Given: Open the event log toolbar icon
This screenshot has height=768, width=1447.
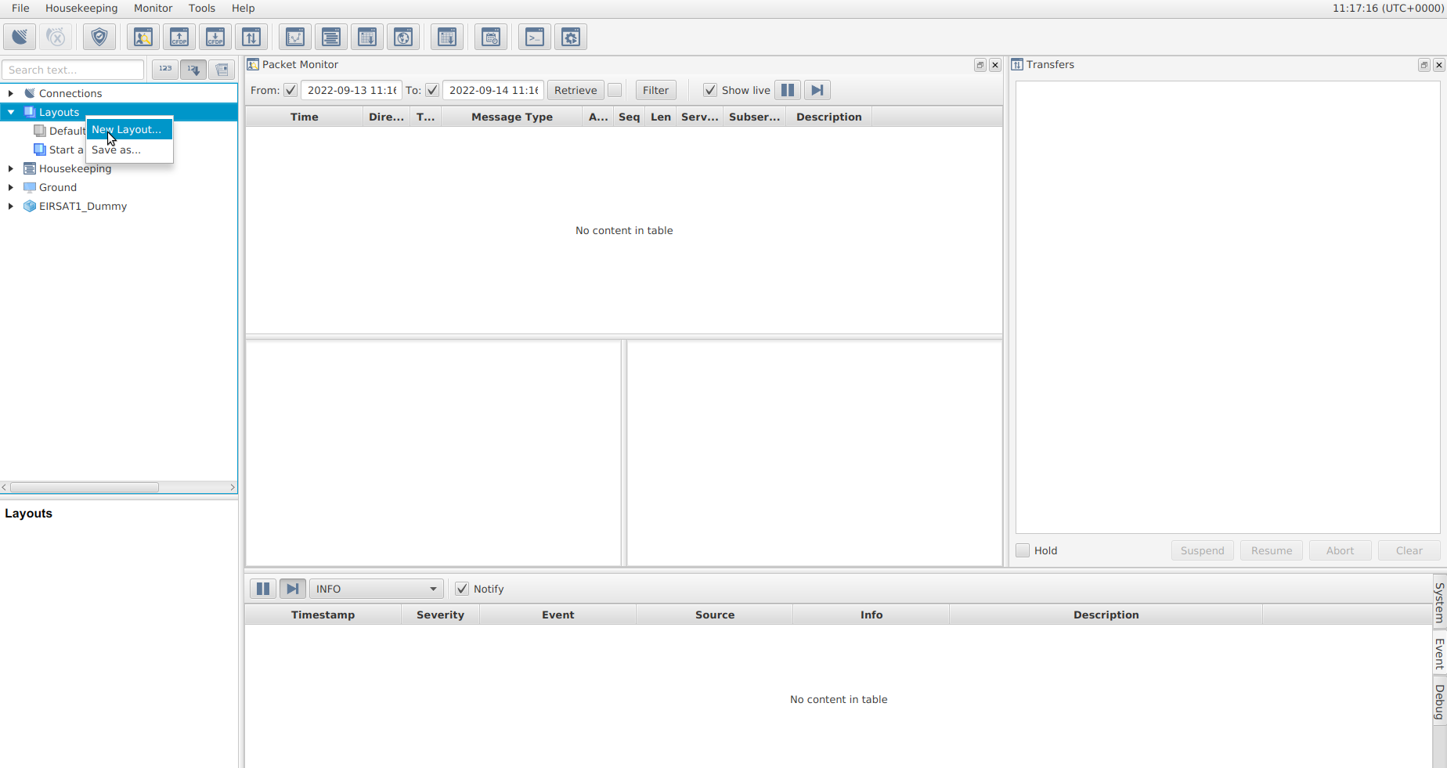Looking at the screenshot, I should (x=330, y=37).
